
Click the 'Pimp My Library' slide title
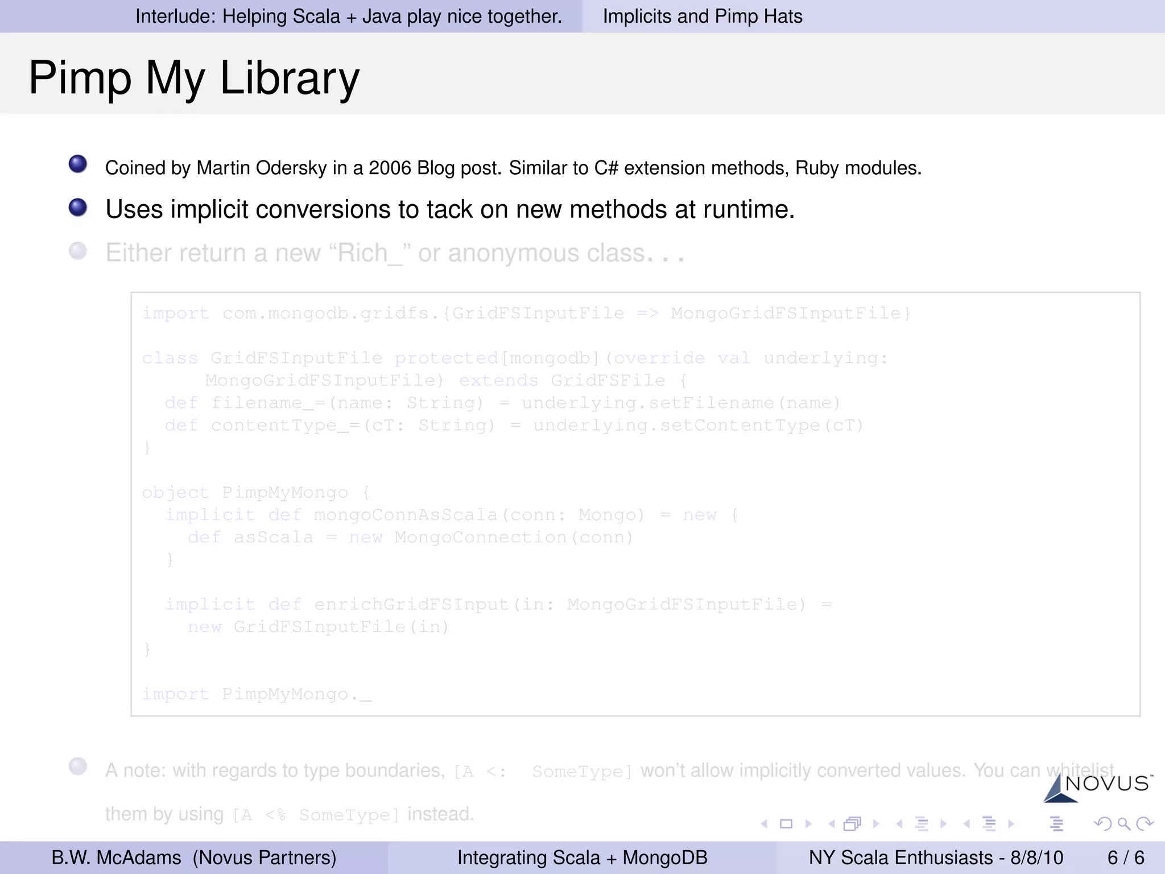point(194,78)
